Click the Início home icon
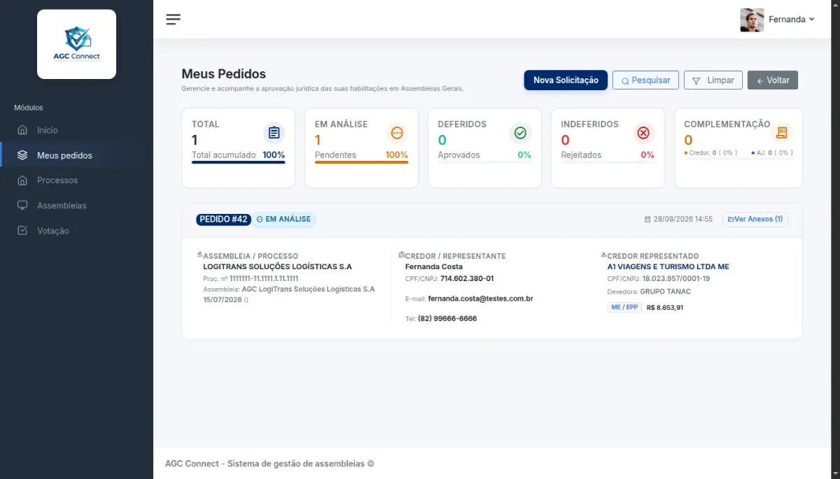 point(22,130)
